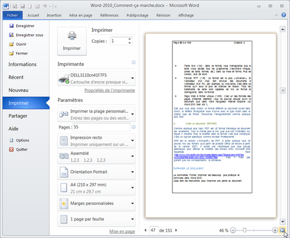290x238 pixels.
Task: Go to next preview page arrow
Action: coord(176,230)
